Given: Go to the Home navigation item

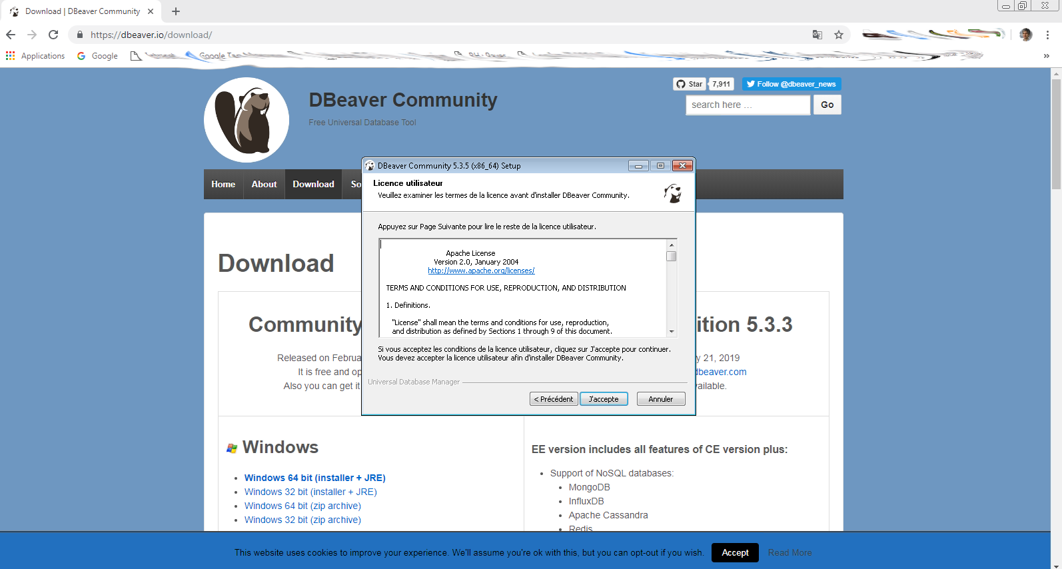Looking at the screenshot, I should click(x=223, y=185).
